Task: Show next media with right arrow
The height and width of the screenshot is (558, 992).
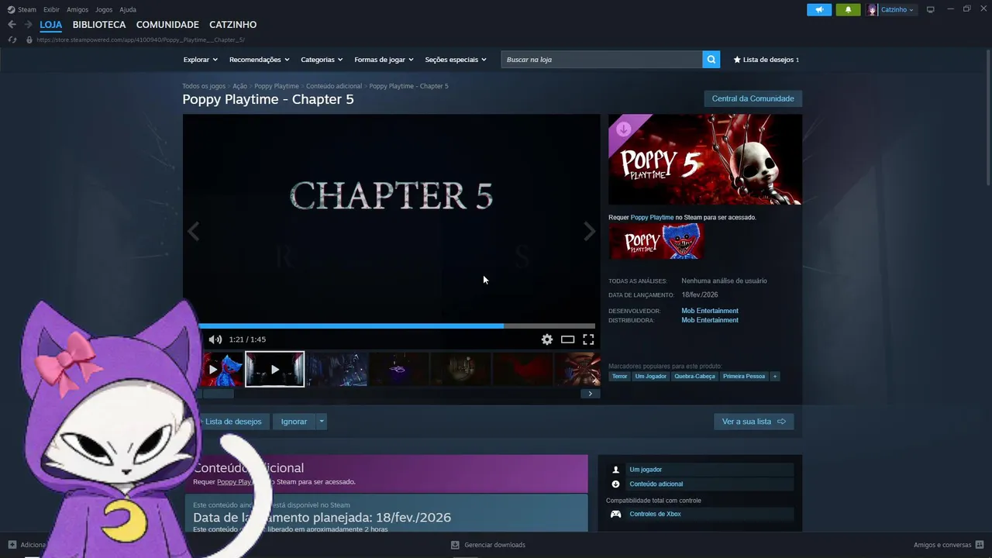Action: point(590,231)
